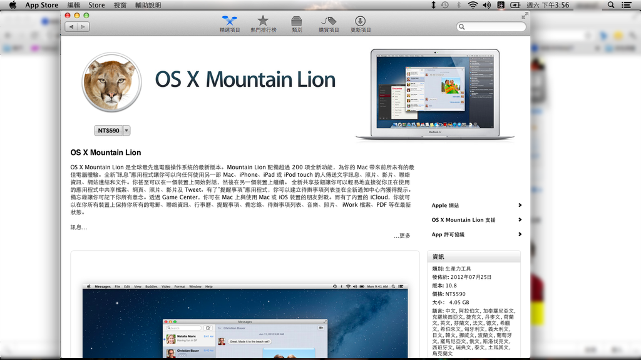Screen dimensions: 641x360
Task: Open the 編輯 menu
Action: (74, 5)
